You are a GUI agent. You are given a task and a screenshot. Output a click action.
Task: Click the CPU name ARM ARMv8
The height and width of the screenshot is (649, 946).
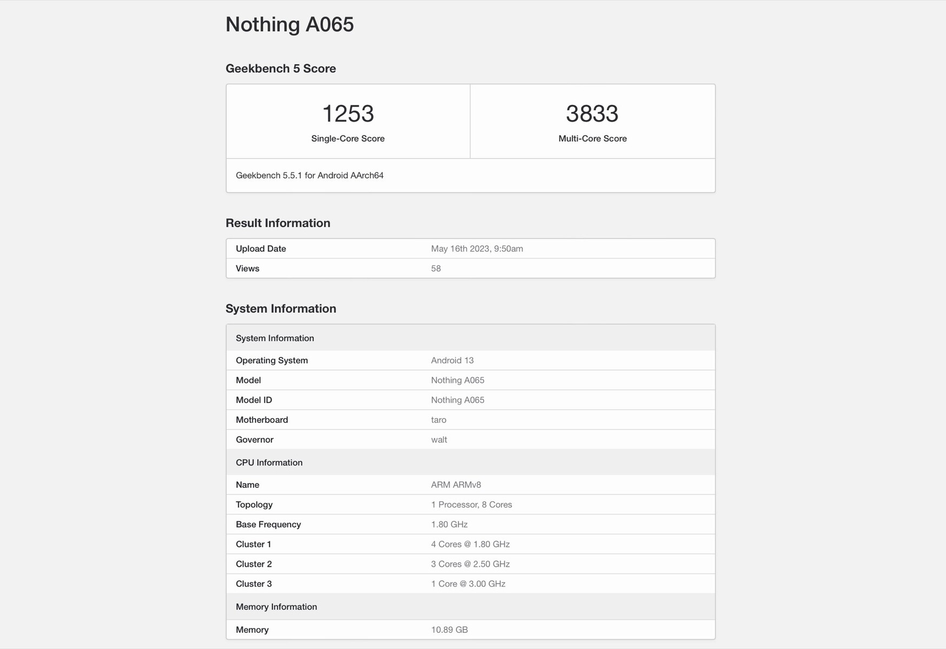pos(456,485)
